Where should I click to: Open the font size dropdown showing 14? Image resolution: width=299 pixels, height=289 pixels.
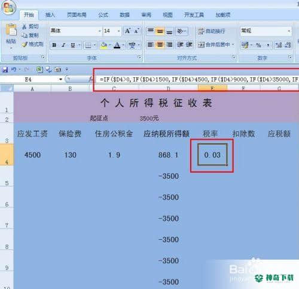(118, 31)
